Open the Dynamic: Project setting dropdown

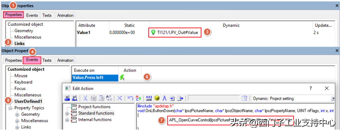tap(333, 99)
